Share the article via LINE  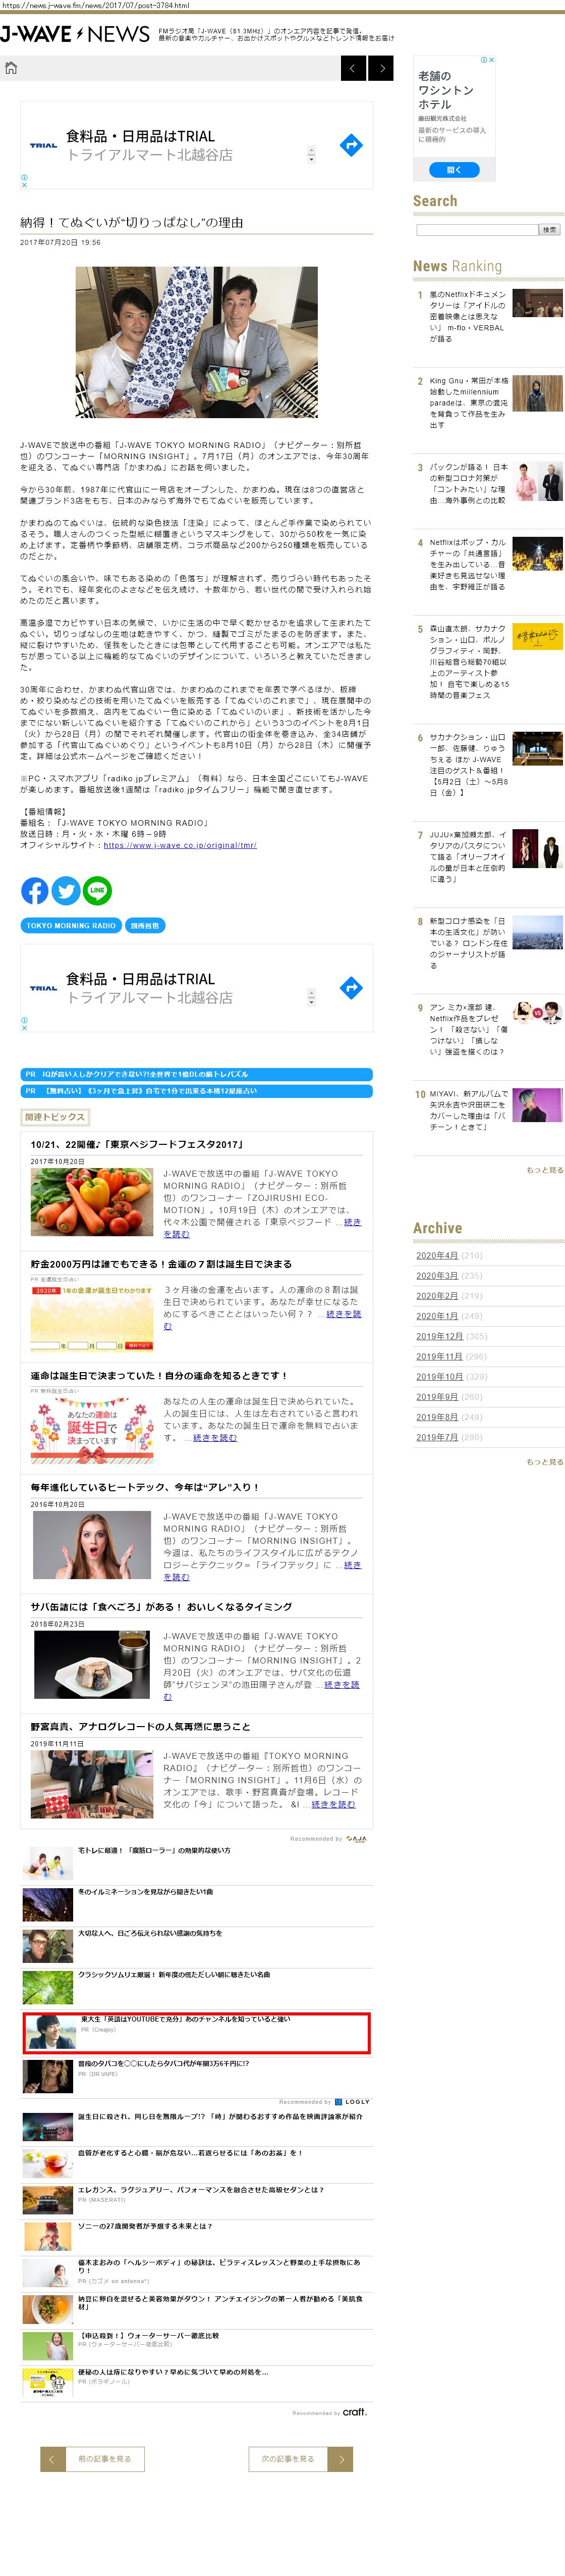pos(97,889)
